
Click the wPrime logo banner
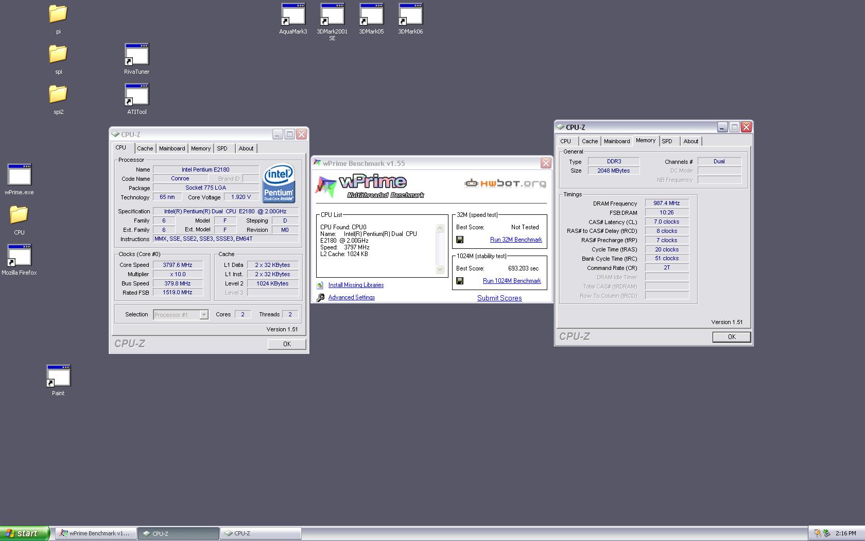point(370,187)
